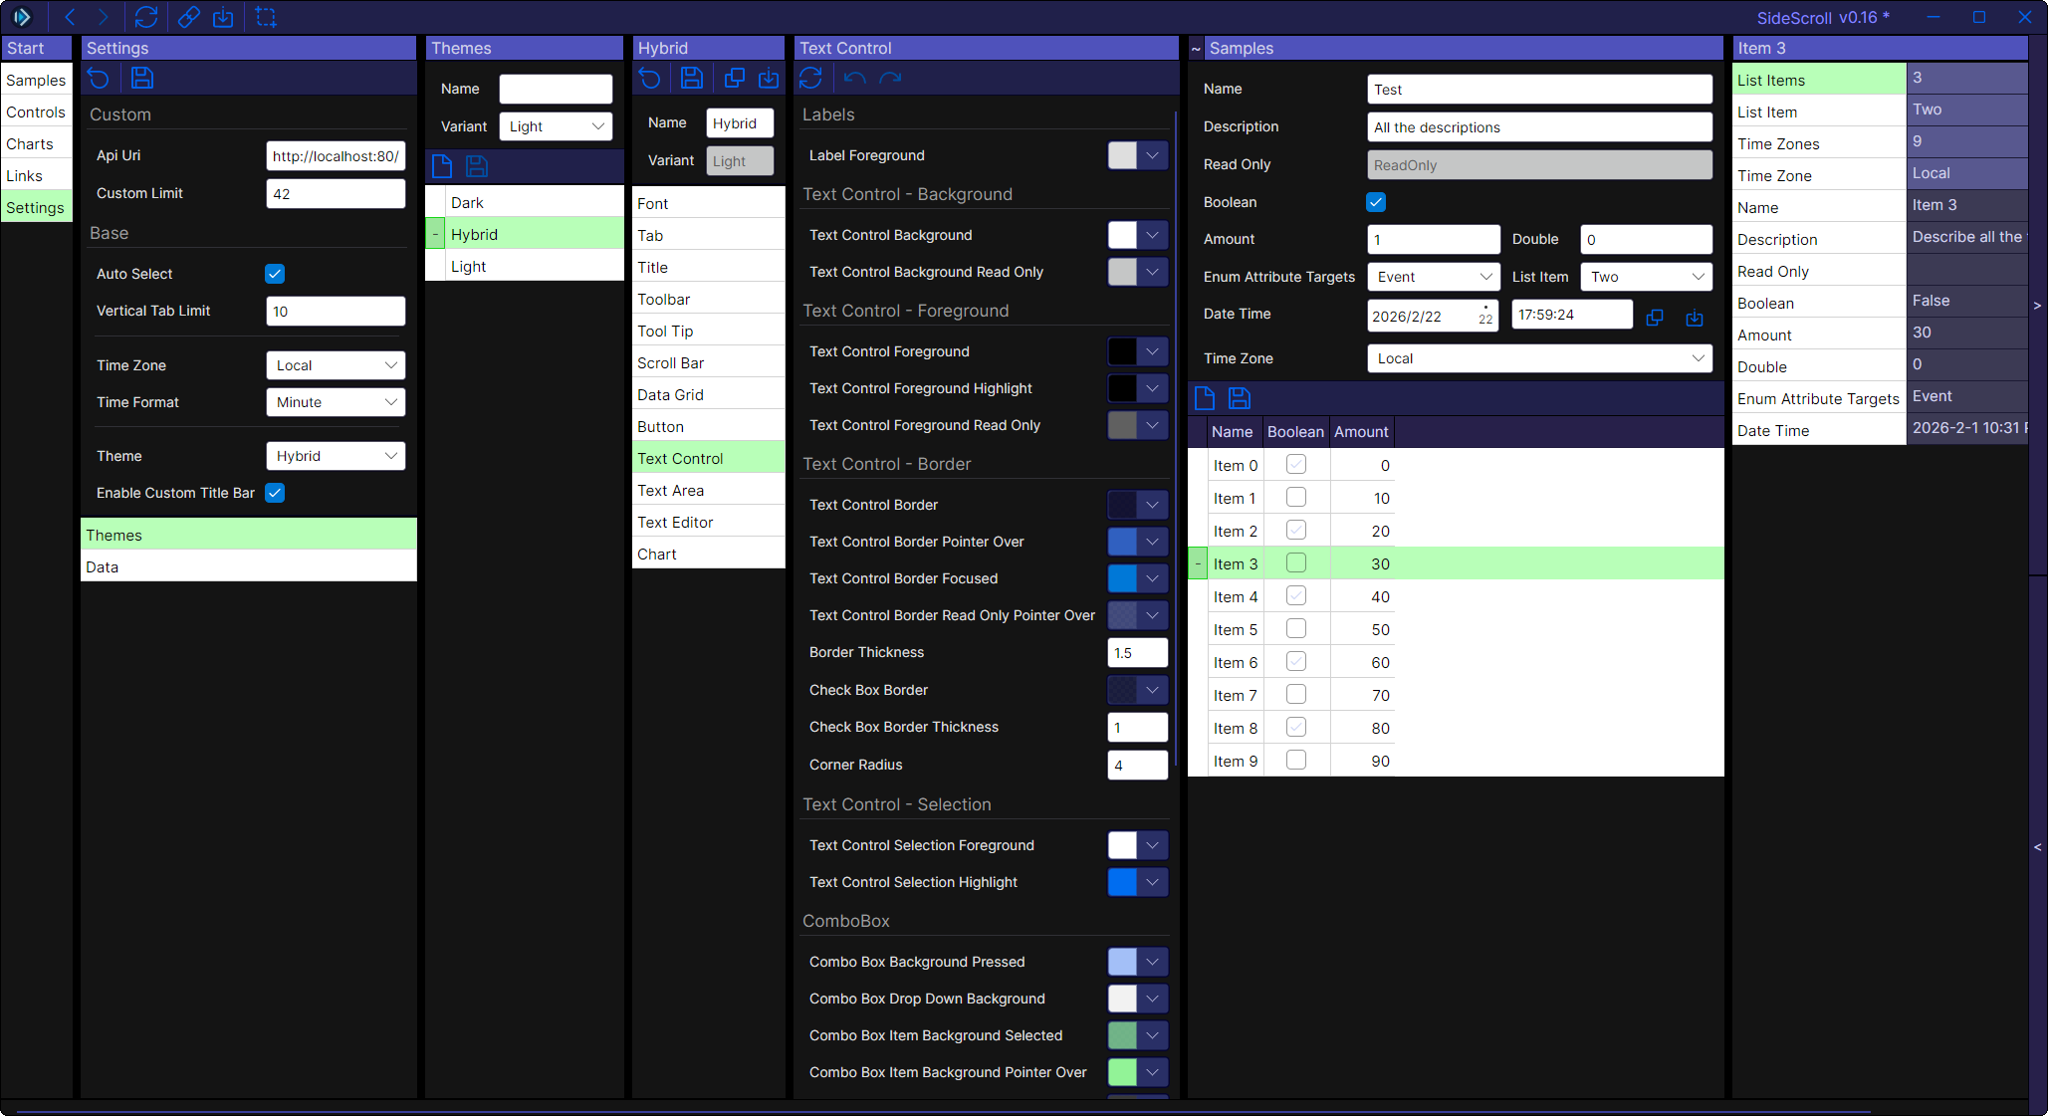Toggle Enable Custom Title Bar checkbox

click(275, 493)
